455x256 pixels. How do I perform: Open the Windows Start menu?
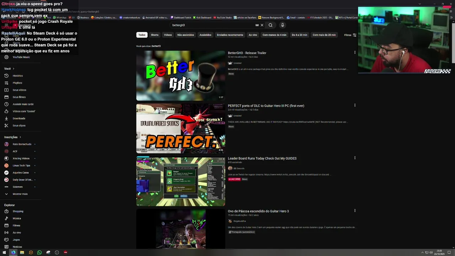(x=4, y=252)
